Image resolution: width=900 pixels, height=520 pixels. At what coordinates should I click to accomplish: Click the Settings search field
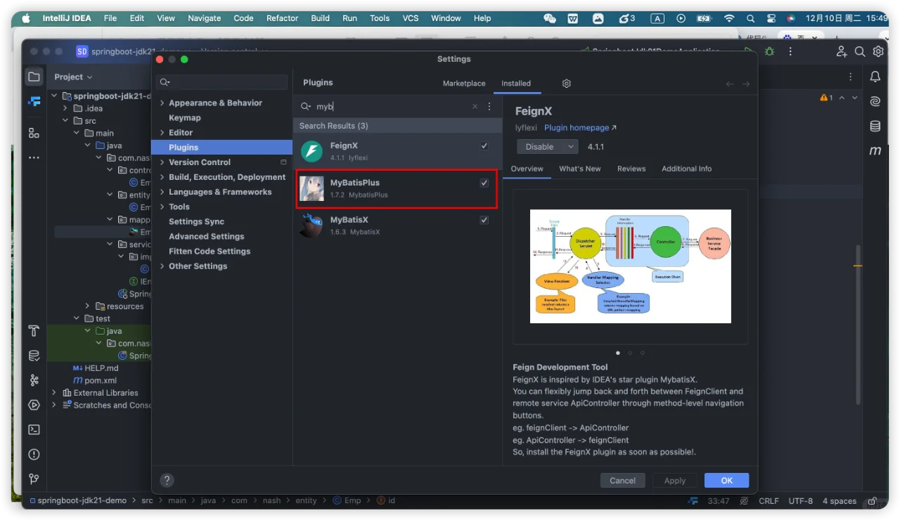click(222, 82)
